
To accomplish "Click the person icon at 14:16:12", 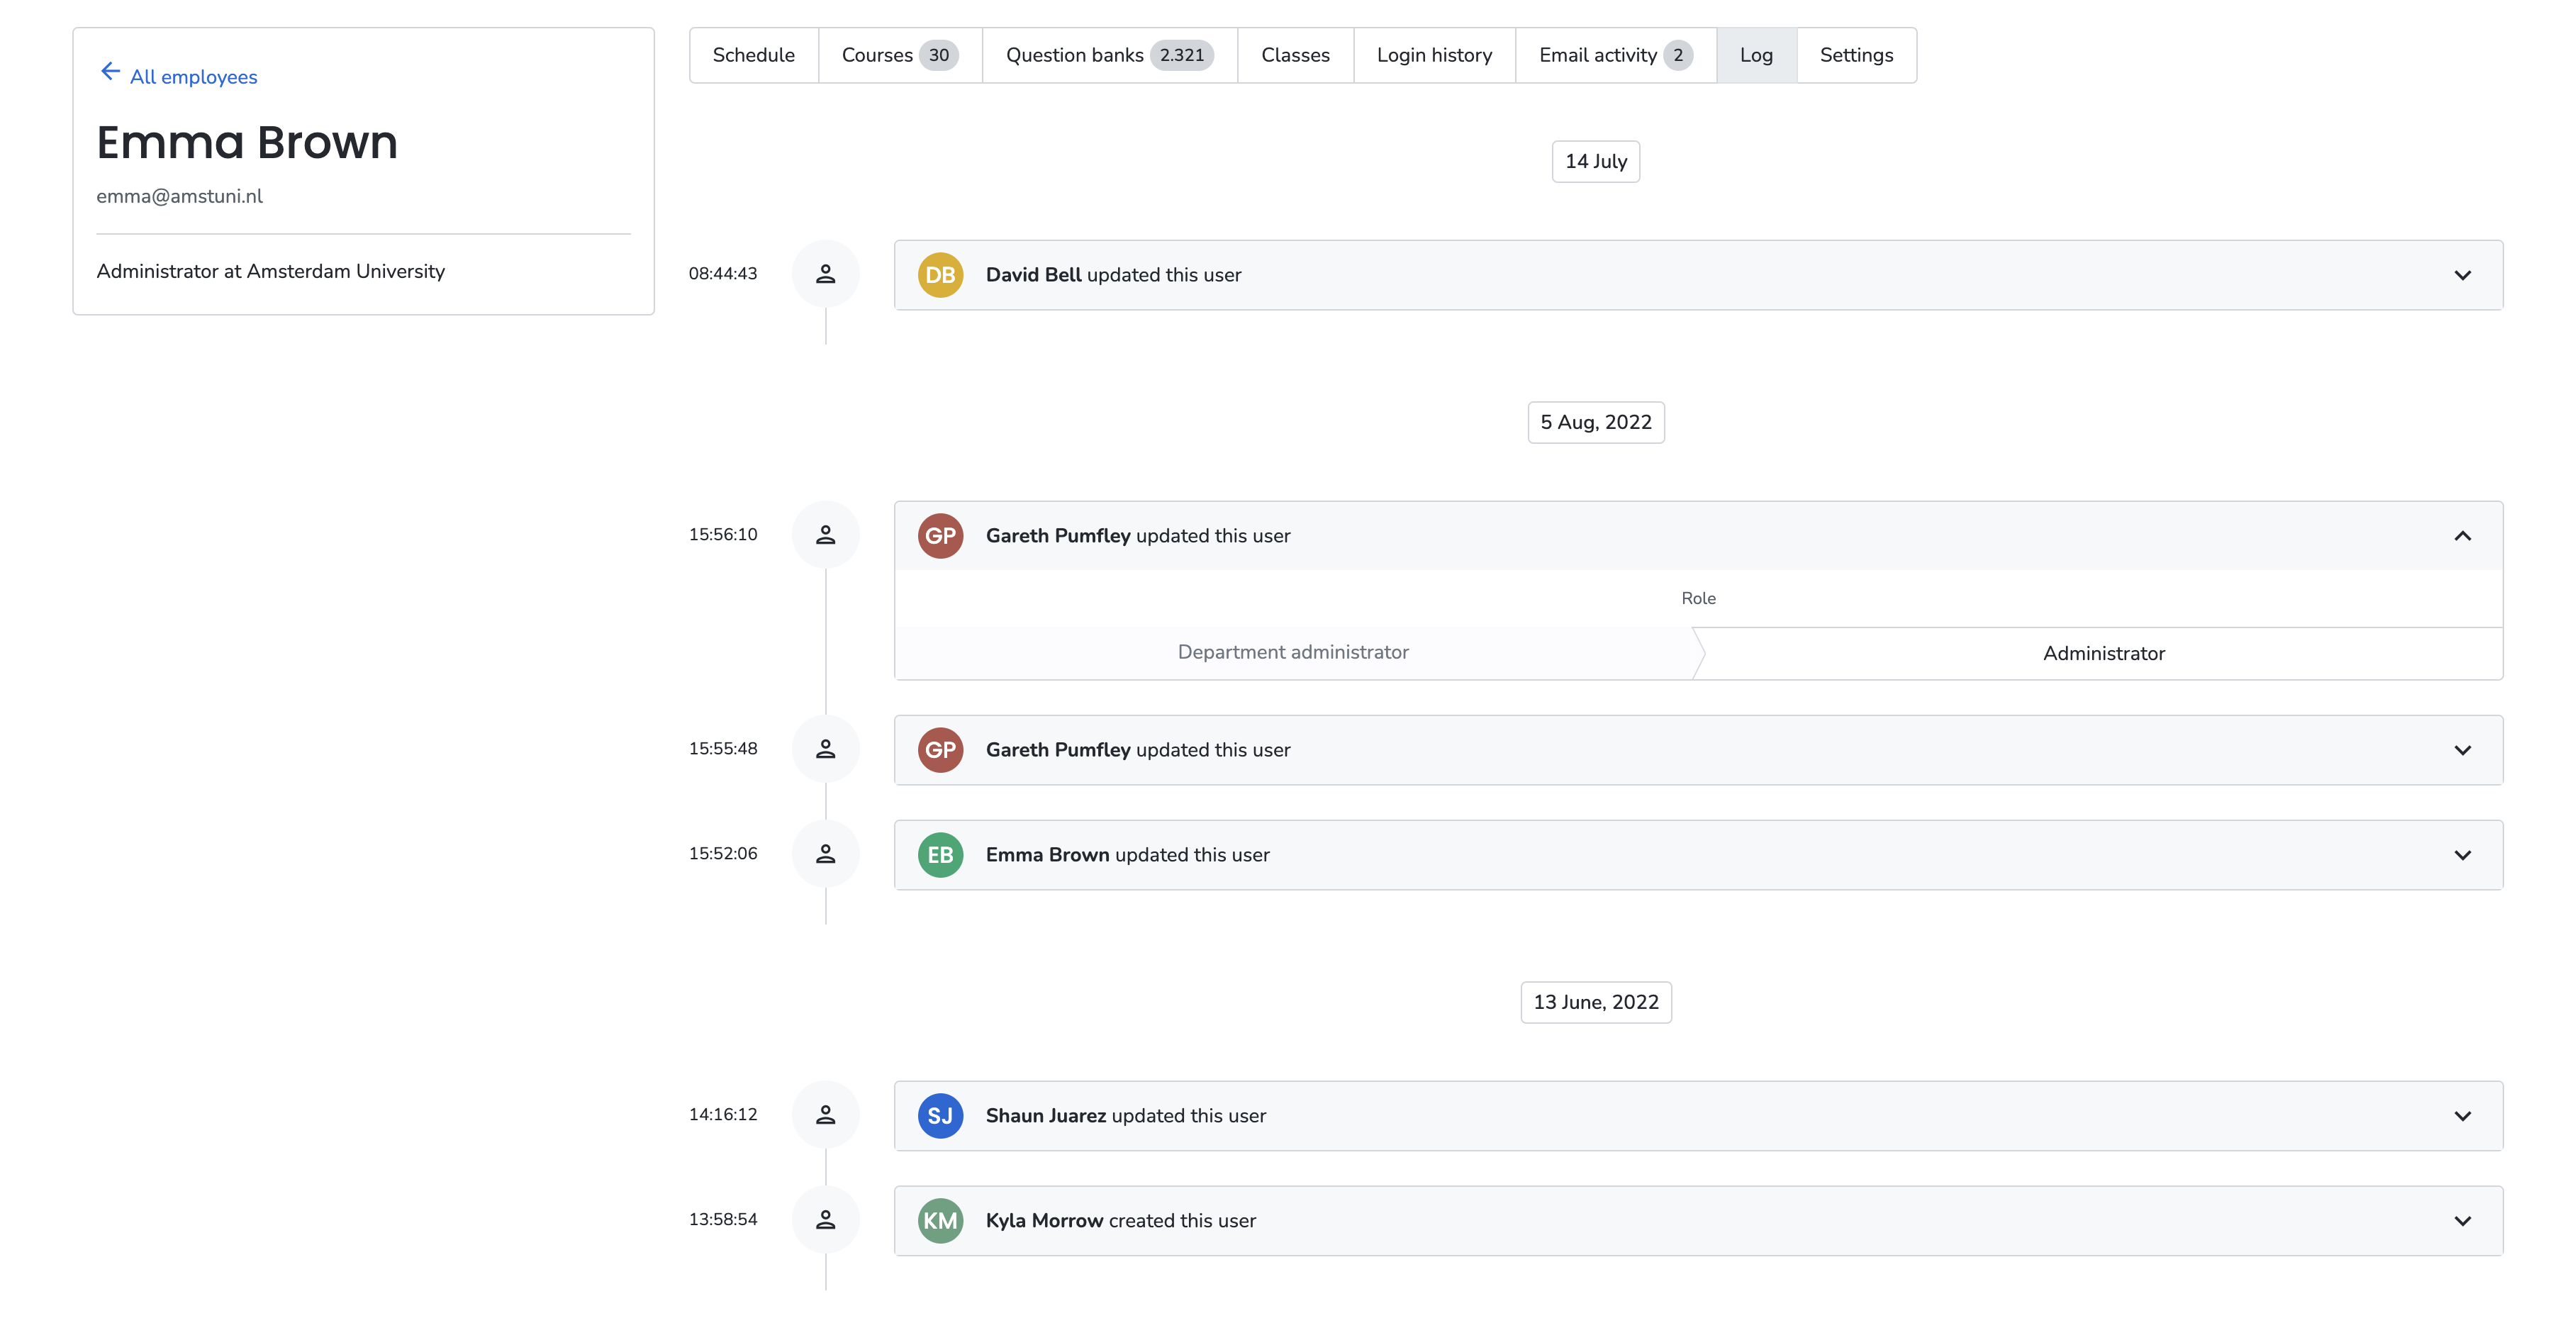I will (x=826, y=1115).
